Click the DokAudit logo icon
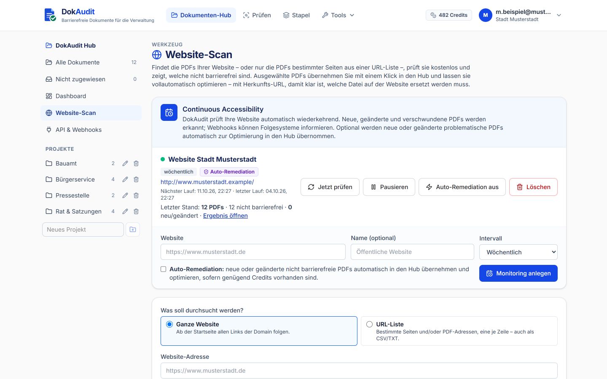Image resolution: width=607 pixels, height=379 pixels. point(51,15)
